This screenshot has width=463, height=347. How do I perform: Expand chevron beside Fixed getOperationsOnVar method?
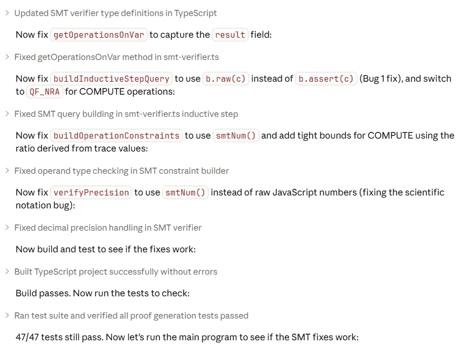coord(7,57)
